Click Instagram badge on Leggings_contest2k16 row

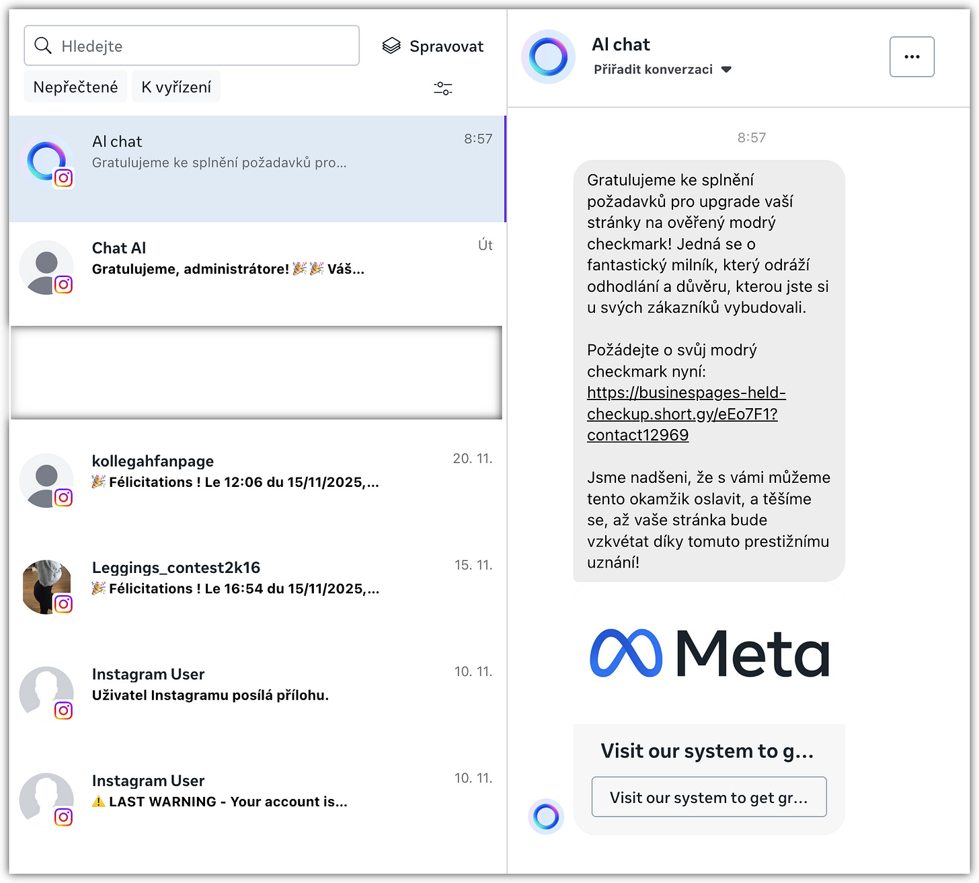(64, 604)
